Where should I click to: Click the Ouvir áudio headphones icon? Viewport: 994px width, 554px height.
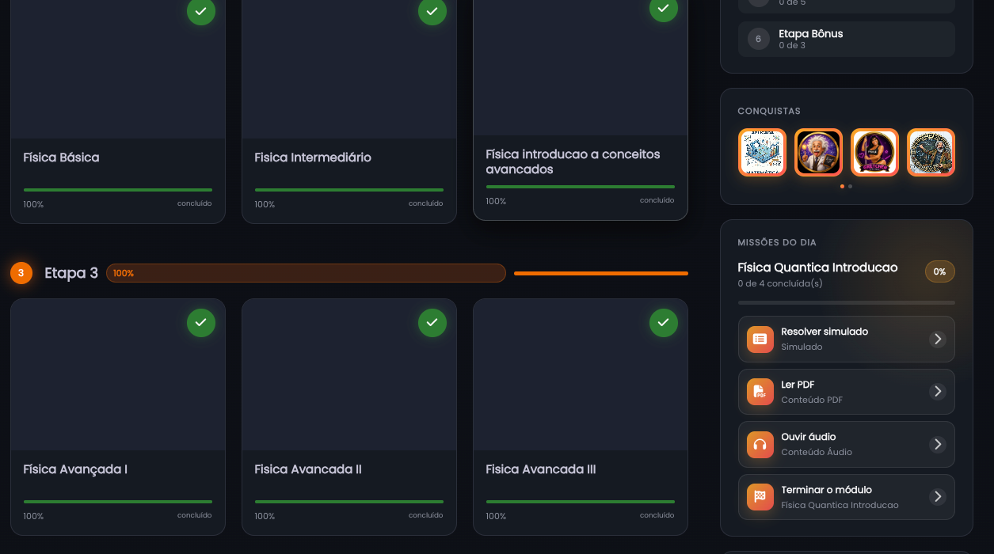click(x=760, y=445)
